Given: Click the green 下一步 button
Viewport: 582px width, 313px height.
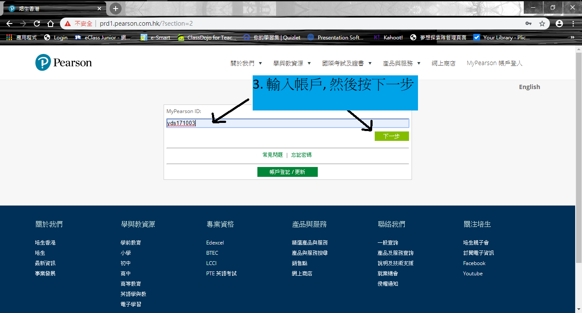Looking at the screenshot, I should (x=391, y=136).
